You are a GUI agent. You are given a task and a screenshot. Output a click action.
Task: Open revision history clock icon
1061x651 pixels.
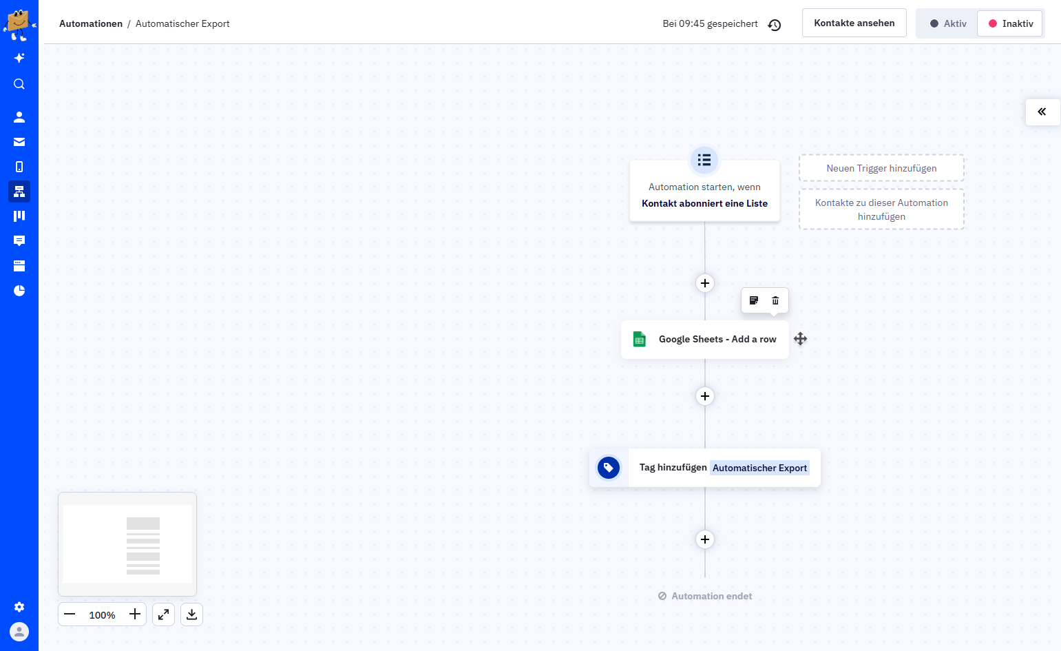pyautogui.click(x=775, y=25)
